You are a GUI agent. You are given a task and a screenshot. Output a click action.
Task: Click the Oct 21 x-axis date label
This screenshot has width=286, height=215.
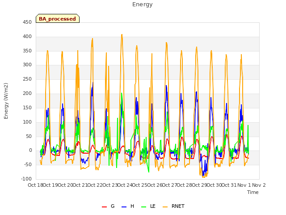[80, 185]
